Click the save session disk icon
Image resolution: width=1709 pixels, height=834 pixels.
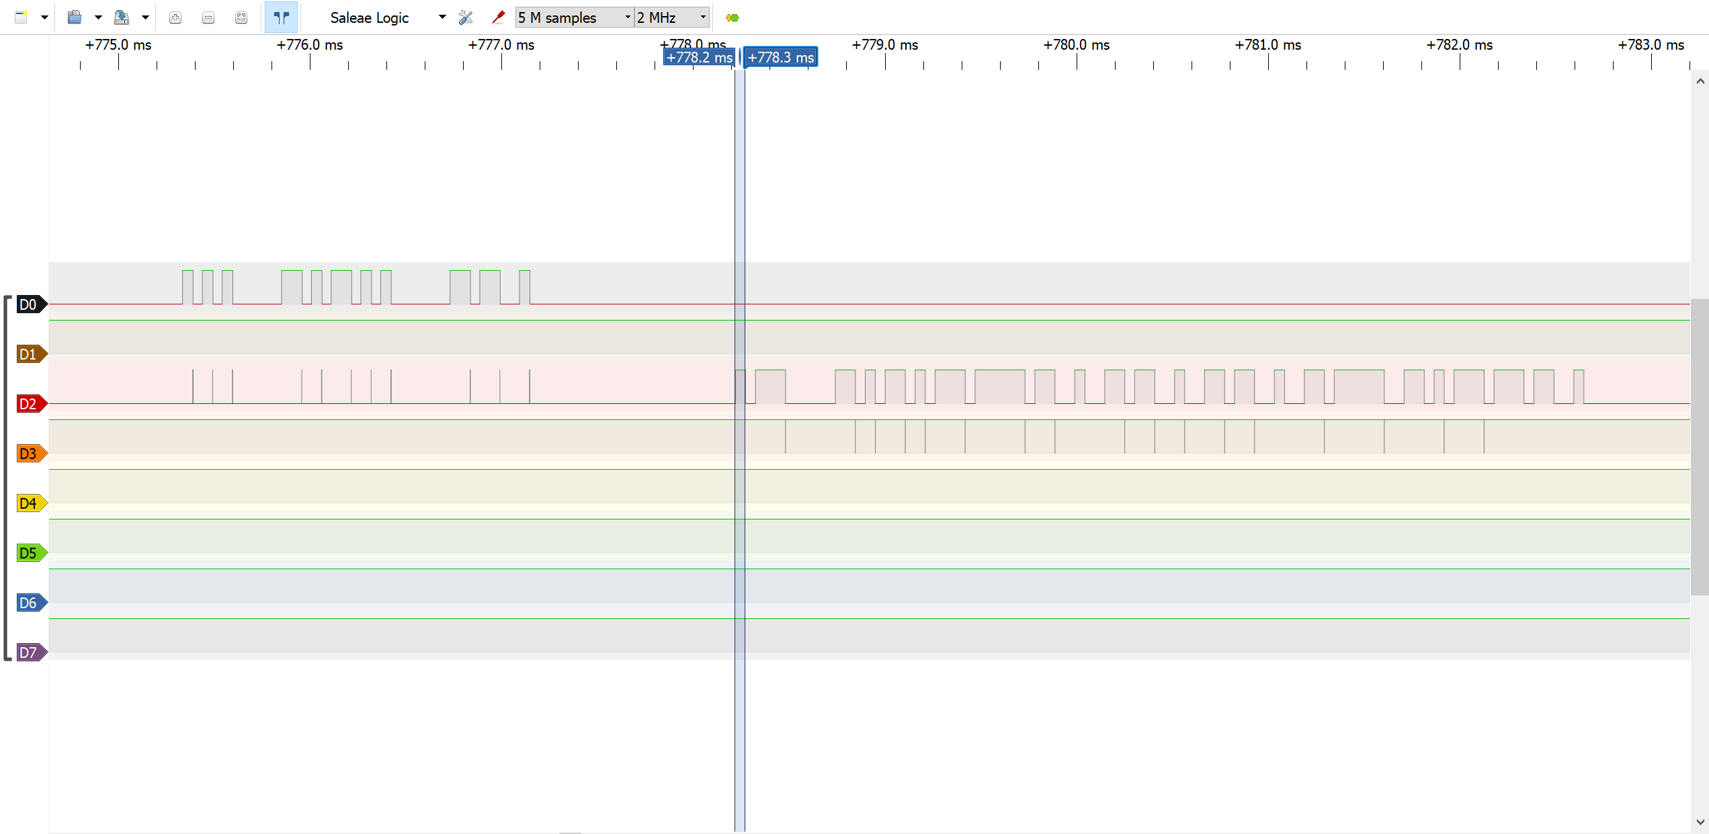coord(121,17)
